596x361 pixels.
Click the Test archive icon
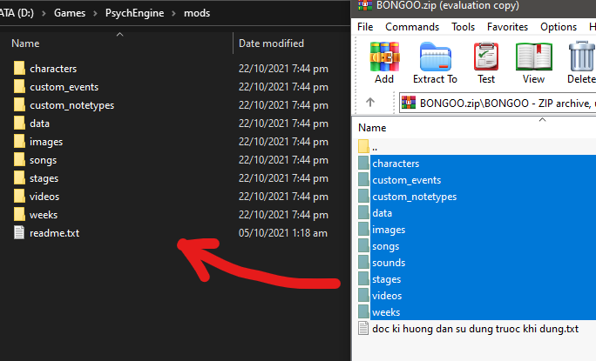coord(485,57)
